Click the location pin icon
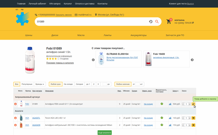Viewport: 218px width, 135px height. (x=96, y=15)
